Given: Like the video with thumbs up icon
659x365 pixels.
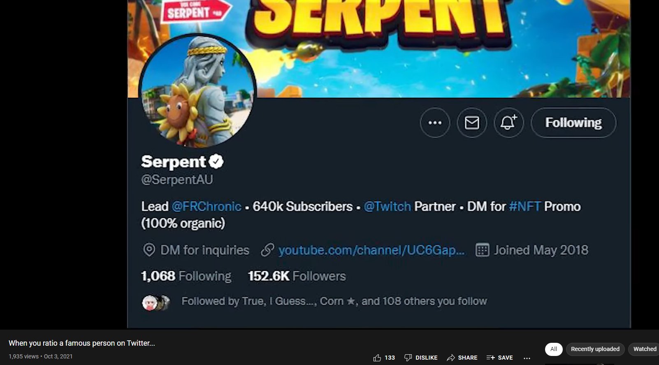Looking at the screenshot, I should [377, 358].
